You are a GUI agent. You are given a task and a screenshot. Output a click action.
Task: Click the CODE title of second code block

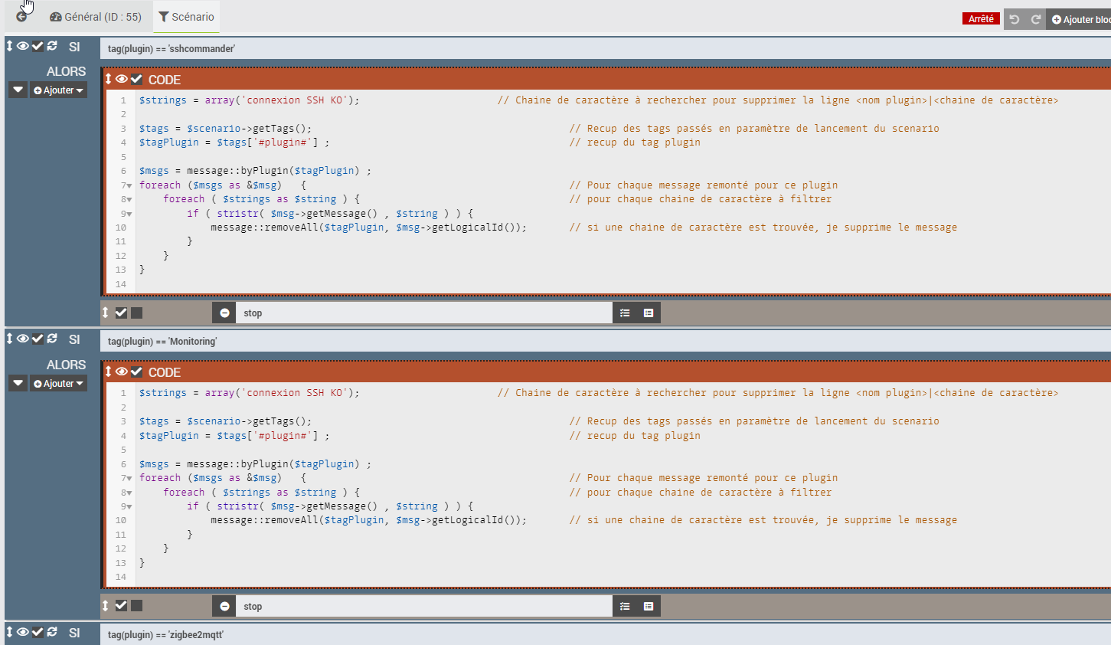[165, 372]
